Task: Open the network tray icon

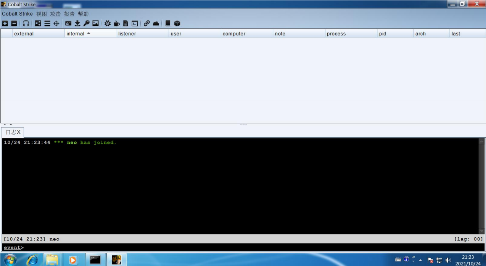Action: click(439, 260)
